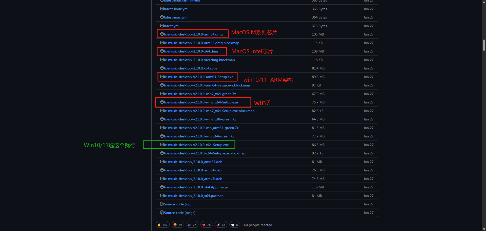486x231 pixels.
Task: Click the laugh reaction with 19 count
Action: [x=177, y=225]
